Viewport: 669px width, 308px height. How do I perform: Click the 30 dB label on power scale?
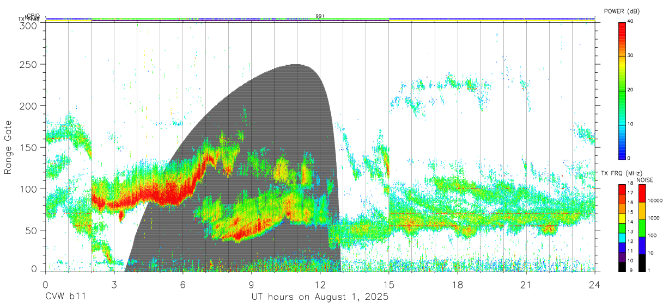(x=630, y=56)
